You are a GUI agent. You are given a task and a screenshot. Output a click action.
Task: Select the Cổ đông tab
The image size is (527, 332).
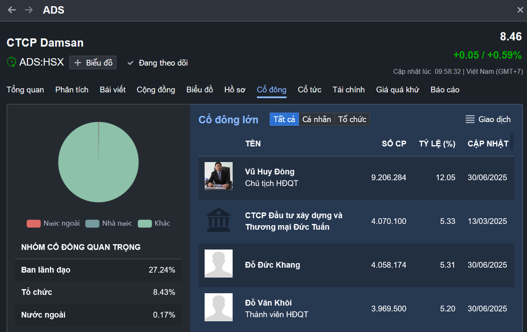tap(272, 89)
